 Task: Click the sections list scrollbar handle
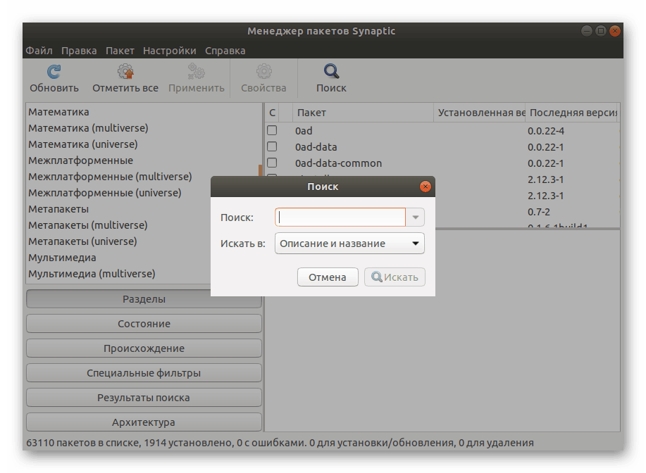coord(261,170)
